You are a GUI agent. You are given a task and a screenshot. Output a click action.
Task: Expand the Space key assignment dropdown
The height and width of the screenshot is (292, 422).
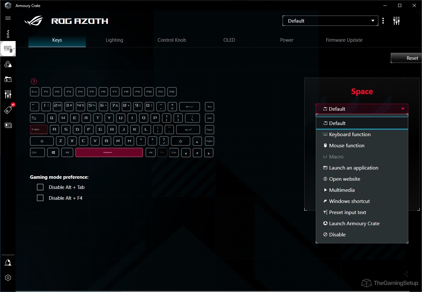362,109
